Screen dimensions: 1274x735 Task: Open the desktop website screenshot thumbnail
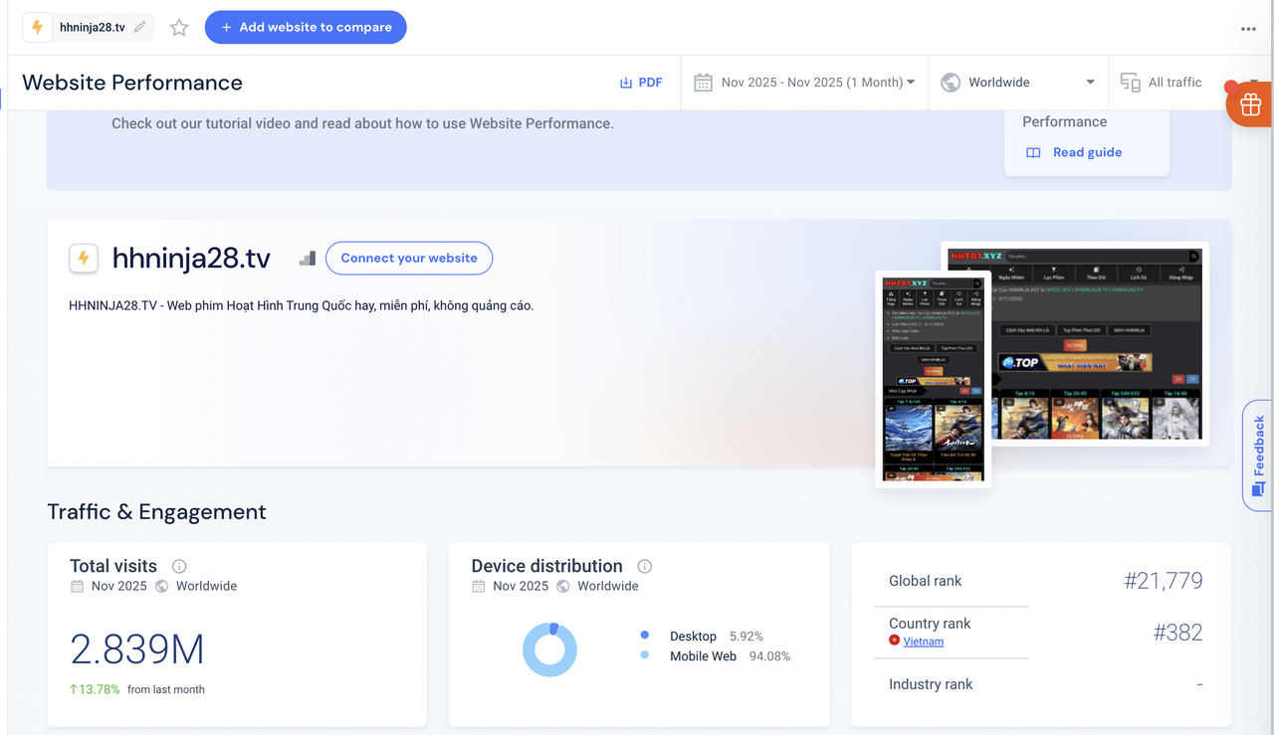[x=1075, y=344]
